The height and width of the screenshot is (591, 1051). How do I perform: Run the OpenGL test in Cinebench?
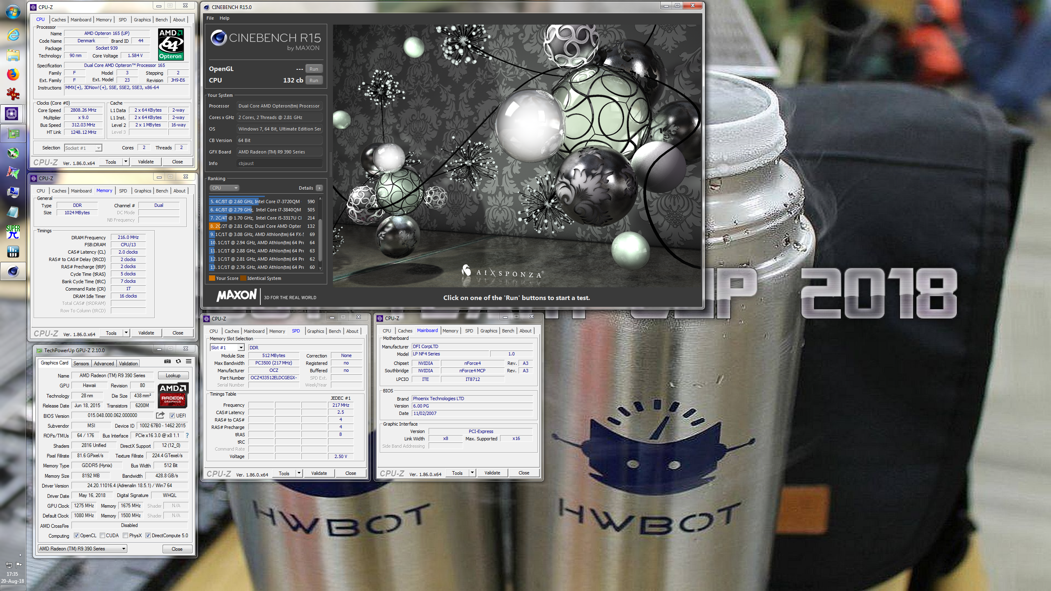pyautogui.click(x=314, y=69)
